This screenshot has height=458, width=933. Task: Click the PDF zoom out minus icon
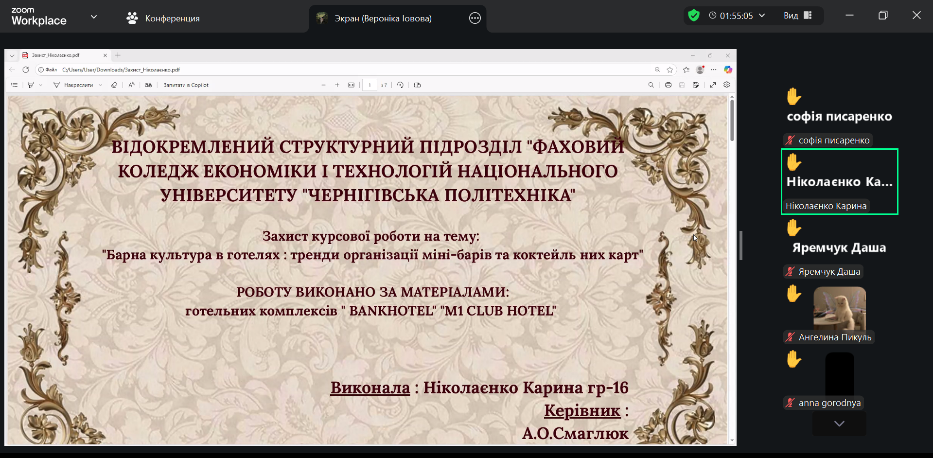[x=323, y=85]
